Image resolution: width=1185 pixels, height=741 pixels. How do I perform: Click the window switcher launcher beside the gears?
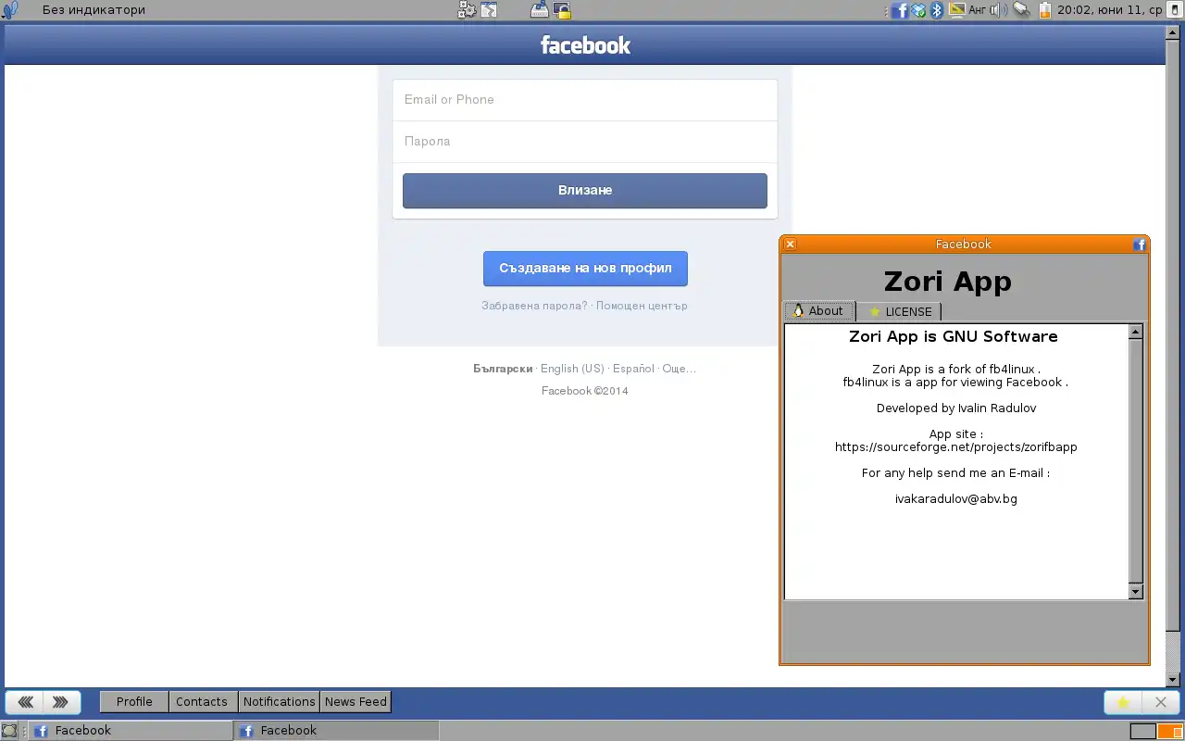point(489,10)
